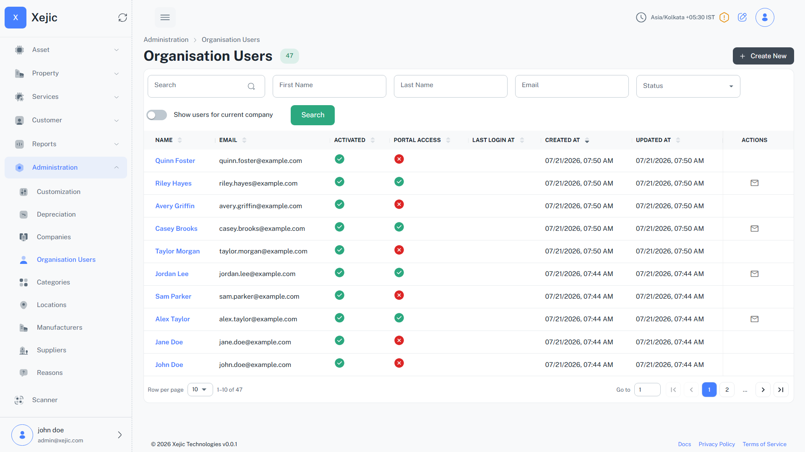Go to last page arrow icon
Viewport: 805px width, 452px height.
point(781,390)
